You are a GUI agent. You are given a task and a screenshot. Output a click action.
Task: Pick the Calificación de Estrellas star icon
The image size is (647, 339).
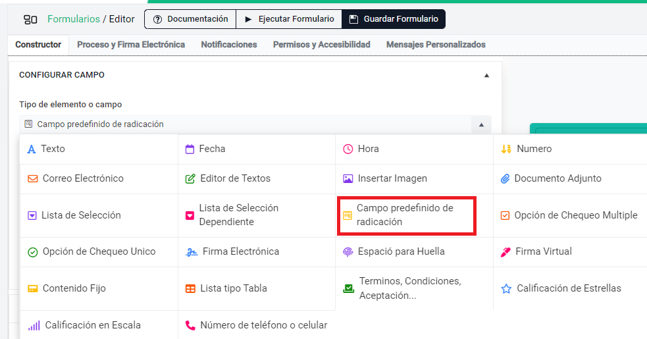506,288
